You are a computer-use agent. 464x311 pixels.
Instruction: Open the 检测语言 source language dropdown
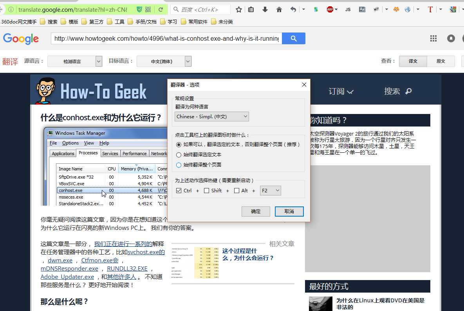coord(75,61)
